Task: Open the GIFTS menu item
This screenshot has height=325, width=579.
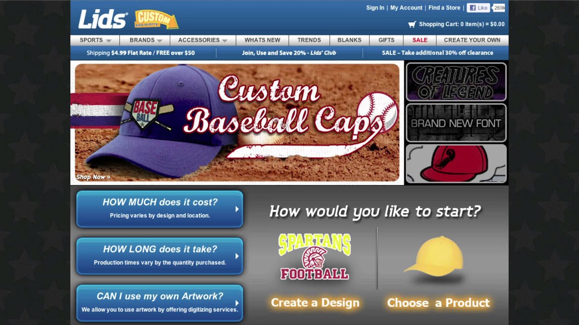Action: (x=386, y=40)
